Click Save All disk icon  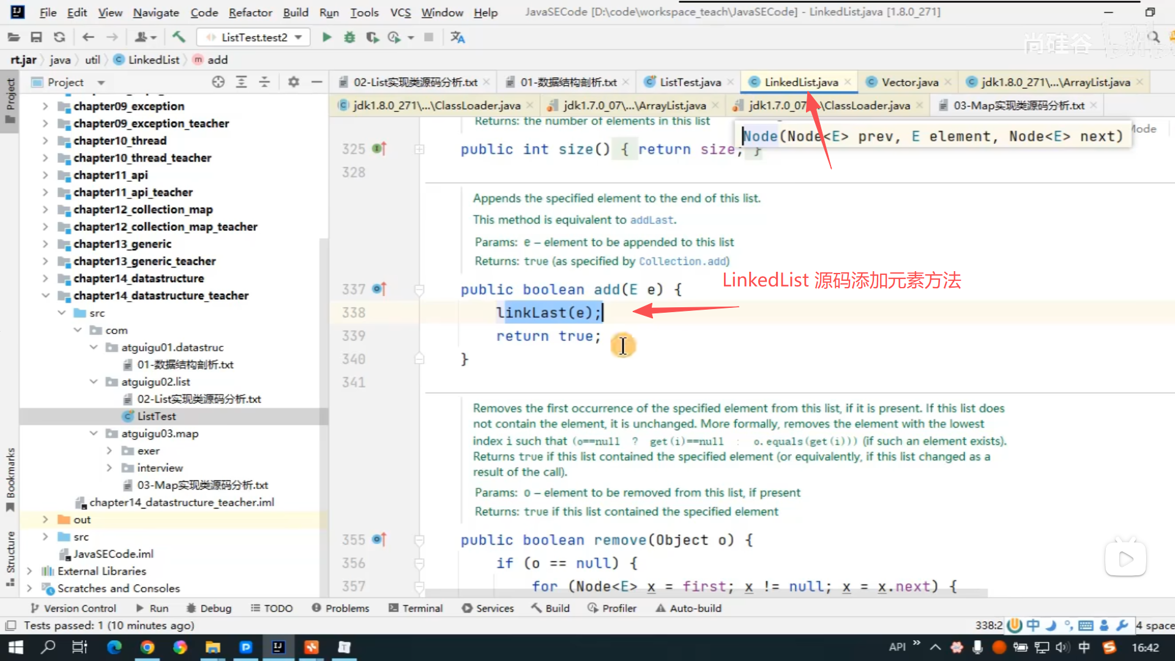click(x=36, y=37)
